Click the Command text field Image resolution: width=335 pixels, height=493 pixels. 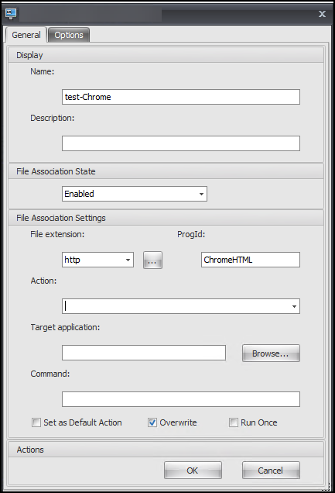click(181, 399)
